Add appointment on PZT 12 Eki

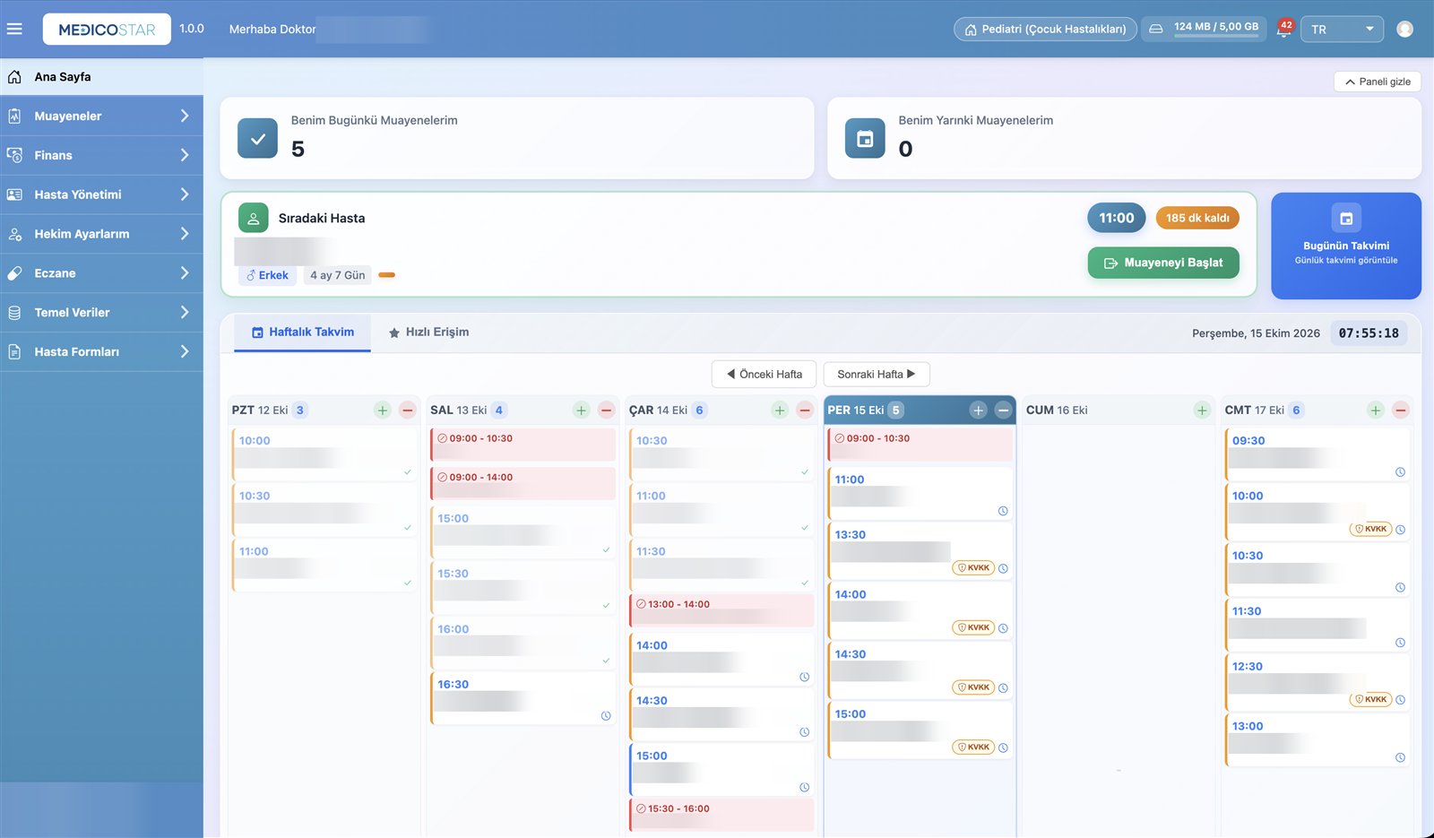tap(383, 410)
